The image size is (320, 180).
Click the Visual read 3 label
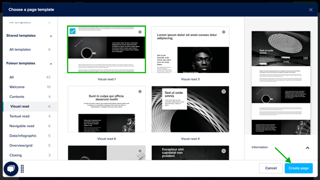click(x=190, y=80)
